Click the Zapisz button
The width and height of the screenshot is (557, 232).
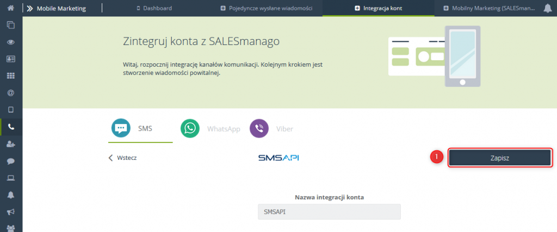[x=499, y=158]
